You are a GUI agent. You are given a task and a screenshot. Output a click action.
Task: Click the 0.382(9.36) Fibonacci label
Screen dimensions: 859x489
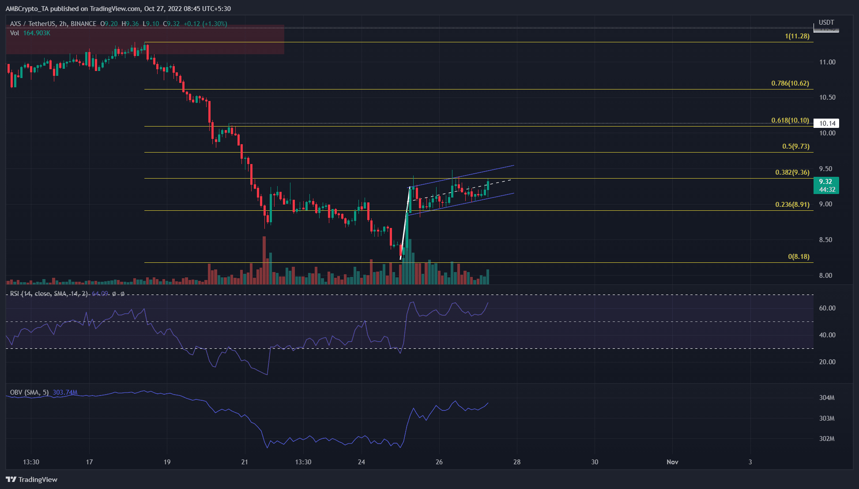(792, 172)
